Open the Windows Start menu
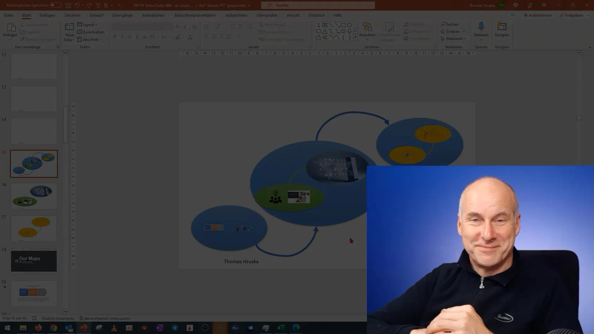Screen dimensions: 594x334 (x=7, y=328)
